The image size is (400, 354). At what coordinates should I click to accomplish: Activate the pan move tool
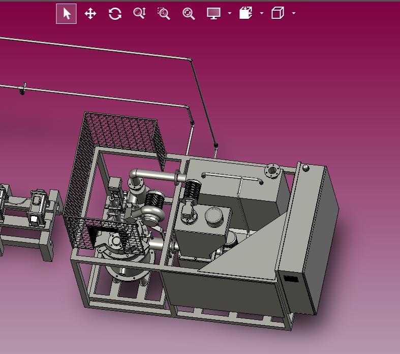pyautogui.click(x=90, y=14)
